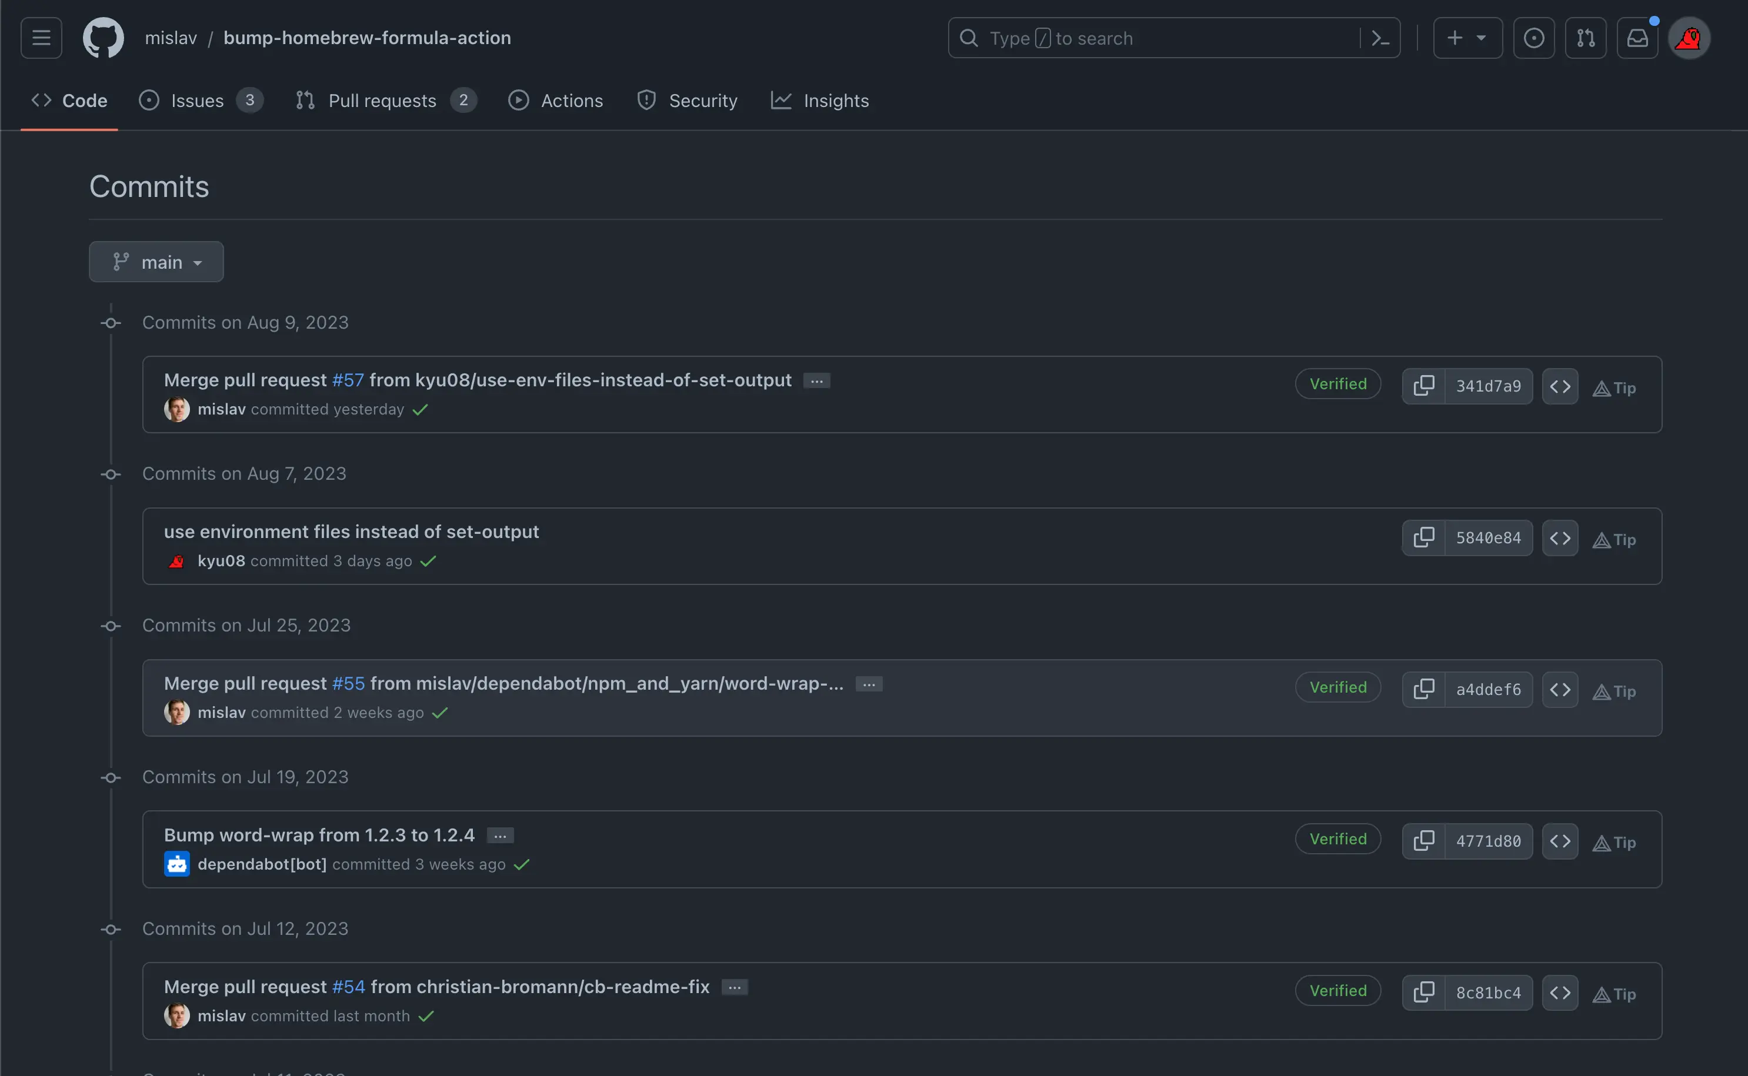The width and height of the screenshot is (1748, 1076).
Task: Browse repository code at commit a4ddef6
Action: point(1559,689)
